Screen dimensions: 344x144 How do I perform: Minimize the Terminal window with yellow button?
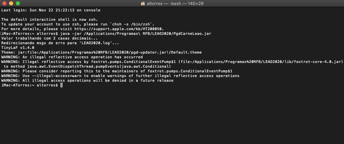(11, 3)
